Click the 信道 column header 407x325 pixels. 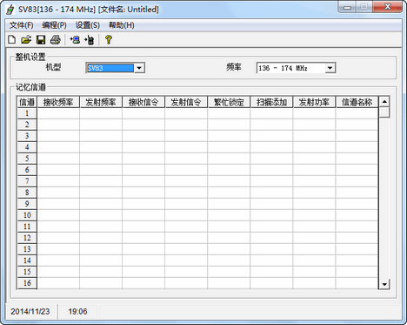coord(27,102)
